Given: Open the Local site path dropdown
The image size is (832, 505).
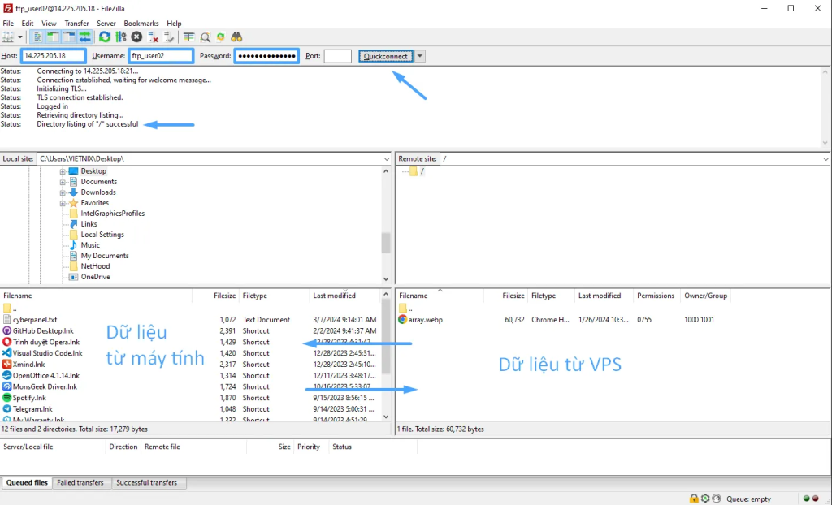Looking at the screenshot, I should tap(386, 159).
